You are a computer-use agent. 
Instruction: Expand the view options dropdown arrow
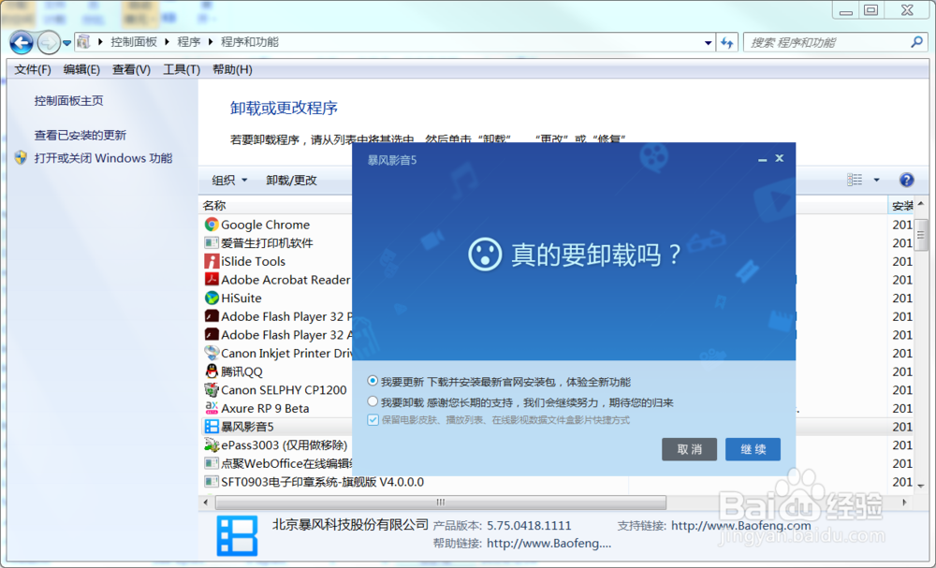coord(876,180)
